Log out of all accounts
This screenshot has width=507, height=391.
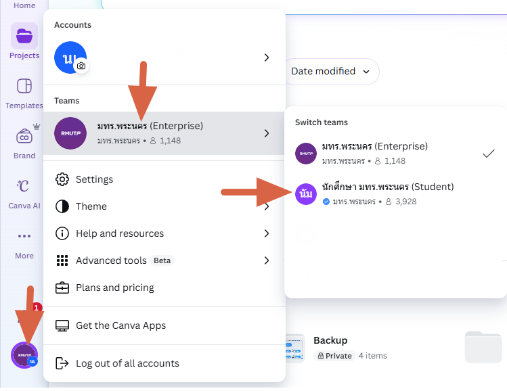click(x=127, y=363)
